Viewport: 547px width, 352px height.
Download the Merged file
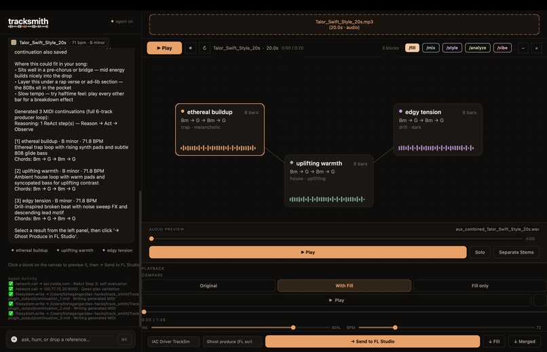click(525, 342)
